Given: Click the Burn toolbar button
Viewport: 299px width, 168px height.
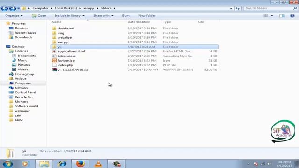Looking at the screenshot, I should coord(126,16).
